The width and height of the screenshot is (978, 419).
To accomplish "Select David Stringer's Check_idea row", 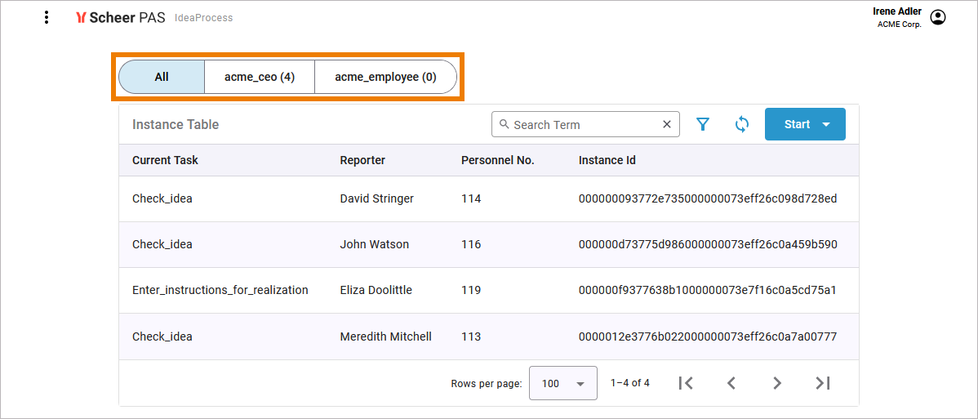I will (x=376, y=198).
